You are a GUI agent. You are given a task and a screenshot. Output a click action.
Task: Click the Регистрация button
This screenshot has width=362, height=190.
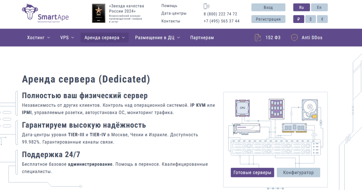point(268,19)
